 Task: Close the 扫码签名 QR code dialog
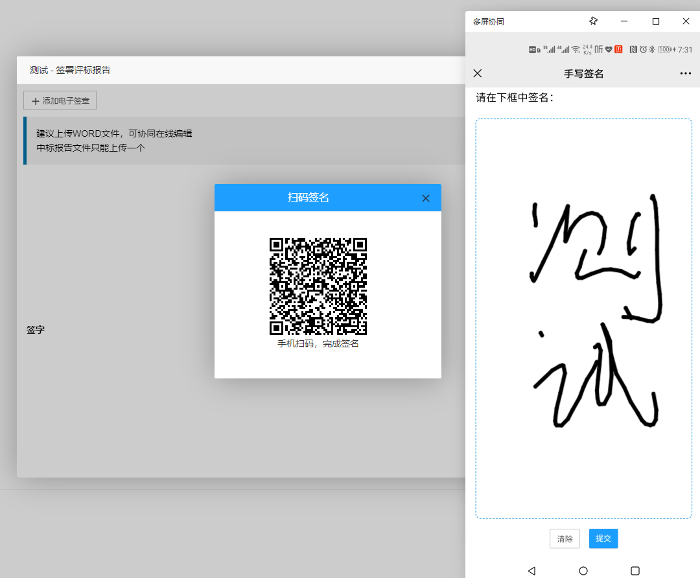coord(425,198)
